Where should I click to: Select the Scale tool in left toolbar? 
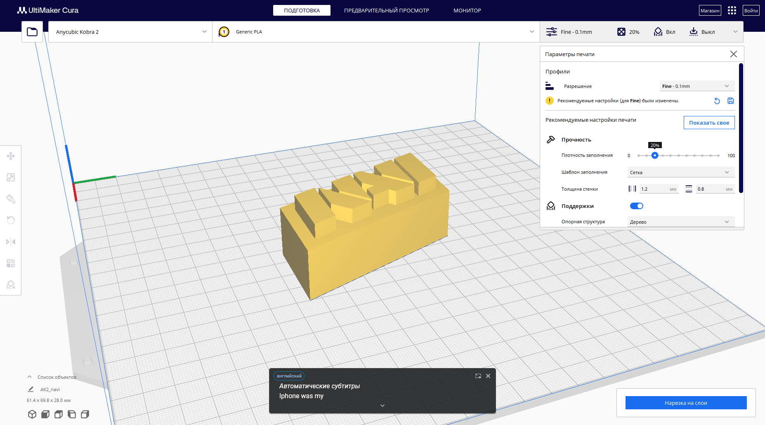pos(11,177)
